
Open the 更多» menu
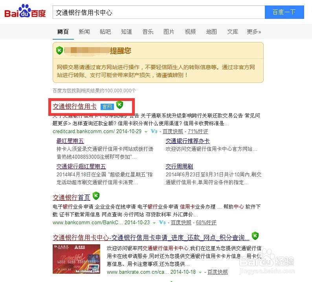(x=254, y=32)
